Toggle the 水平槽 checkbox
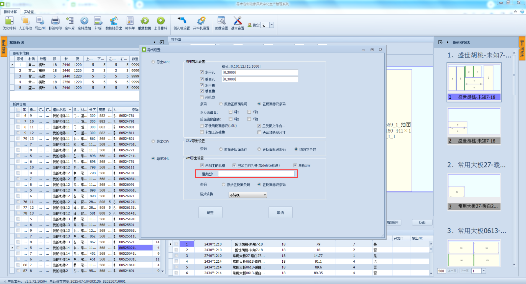Image resolution: width=526 pixels, height=284 pixels. point(202,85)
